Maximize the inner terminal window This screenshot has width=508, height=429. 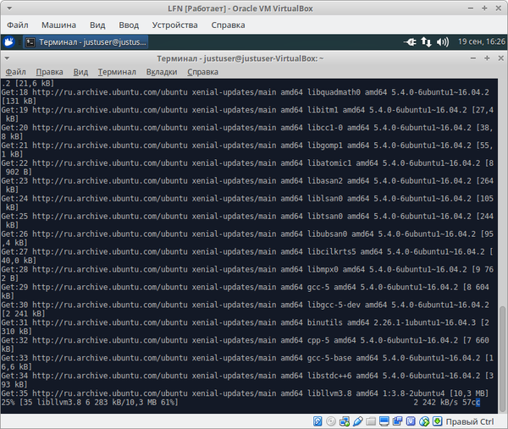point(487,58)
